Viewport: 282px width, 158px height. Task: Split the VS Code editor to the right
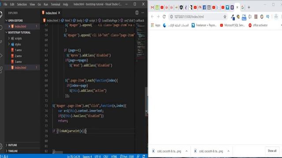tap(137, 13)
